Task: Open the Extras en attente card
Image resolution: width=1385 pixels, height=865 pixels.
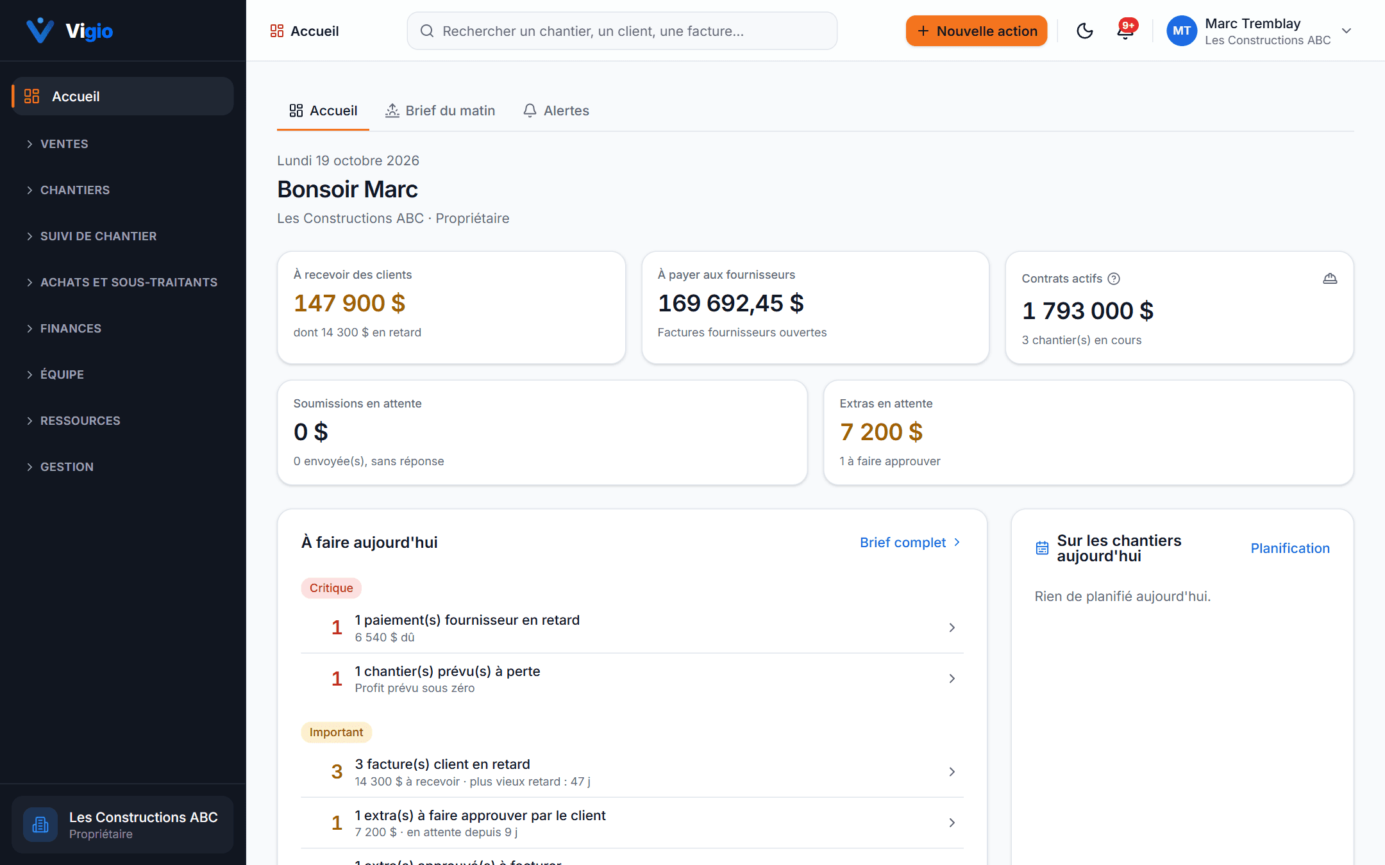Action: pos(1089,432)
